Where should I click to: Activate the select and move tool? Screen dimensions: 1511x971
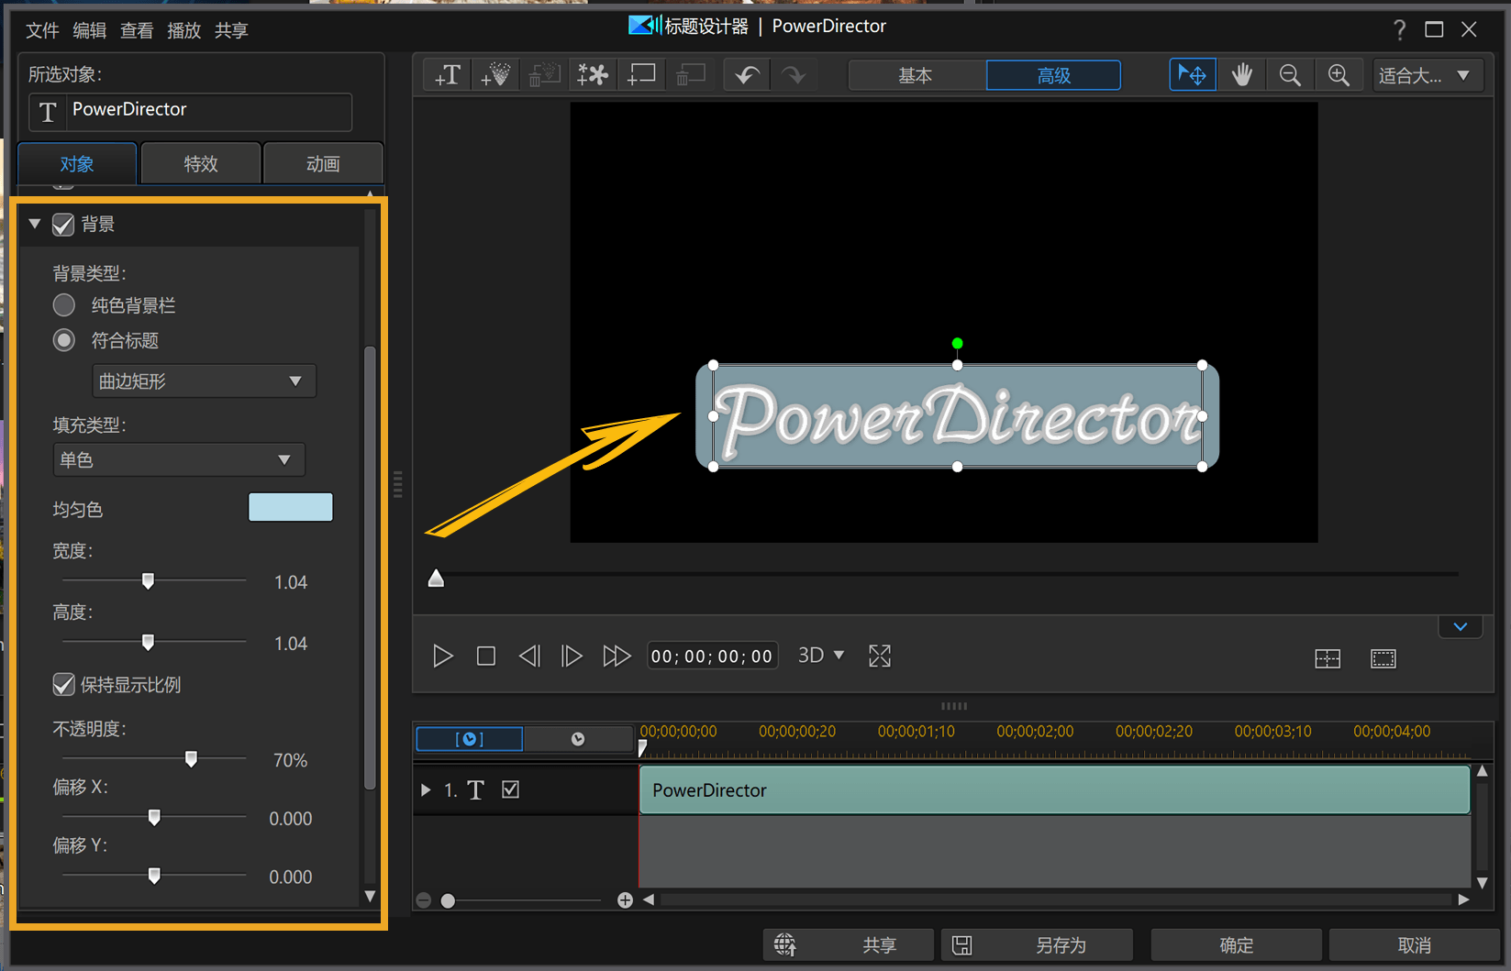point(1193,75)
